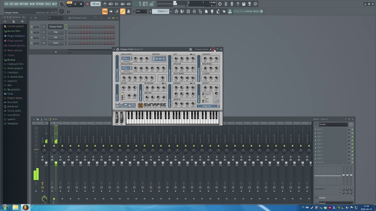Viewport: 376px width, 211px height.
Task: Open the preset list icon in Hydra titlebar
Action: [x=191, y=49]
